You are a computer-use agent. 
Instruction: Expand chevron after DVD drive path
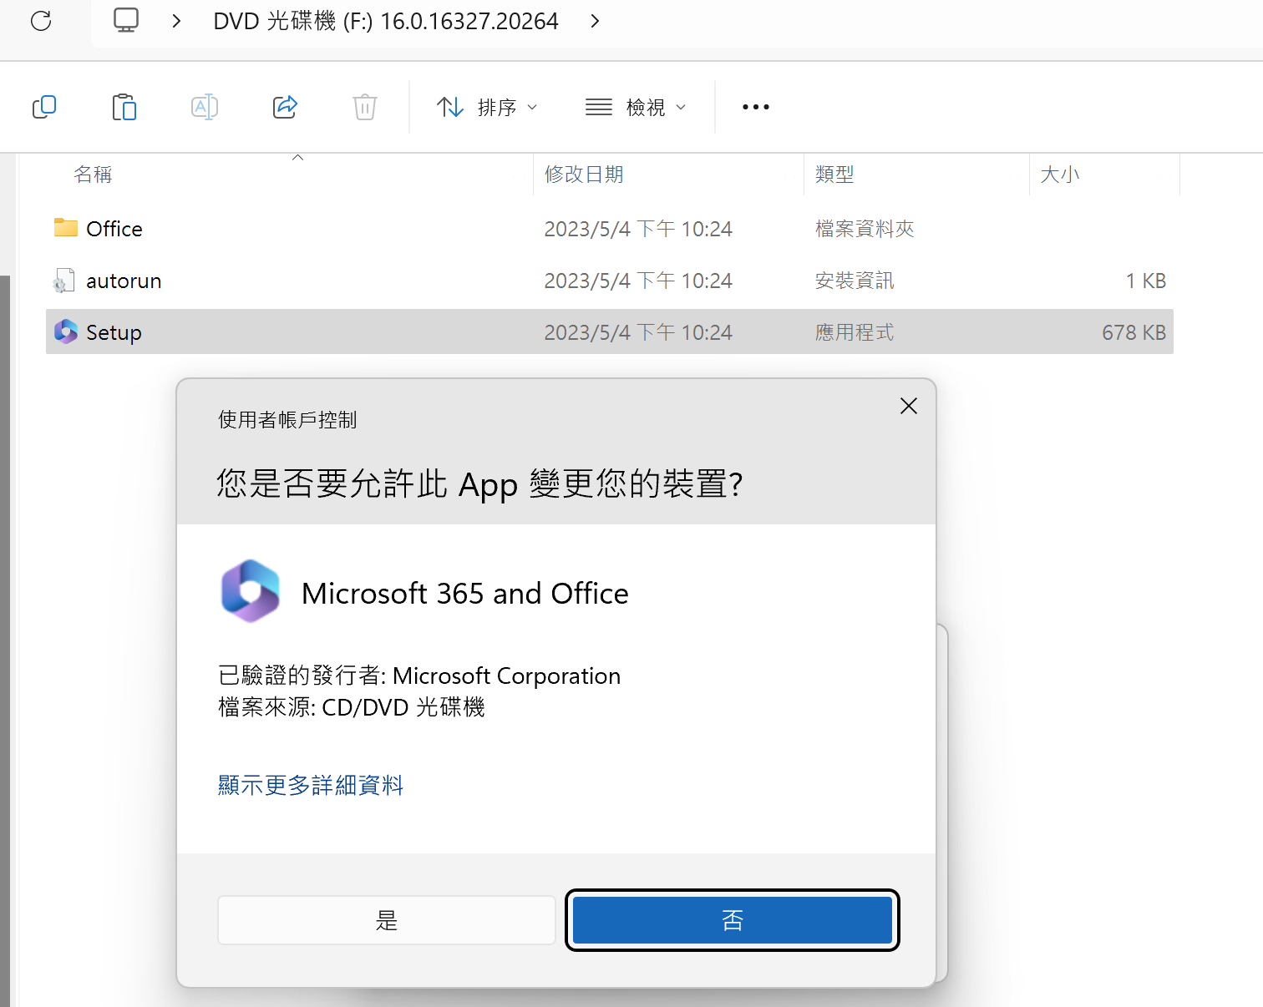(595, 21)
